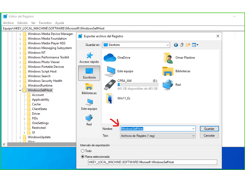245x170 pixels.
Task: Select Este equipo in the places bar
Action: pos(89,104)
